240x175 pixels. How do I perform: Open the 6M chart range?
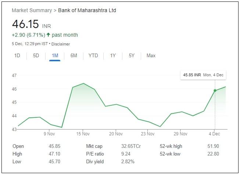tap(74, 55)
